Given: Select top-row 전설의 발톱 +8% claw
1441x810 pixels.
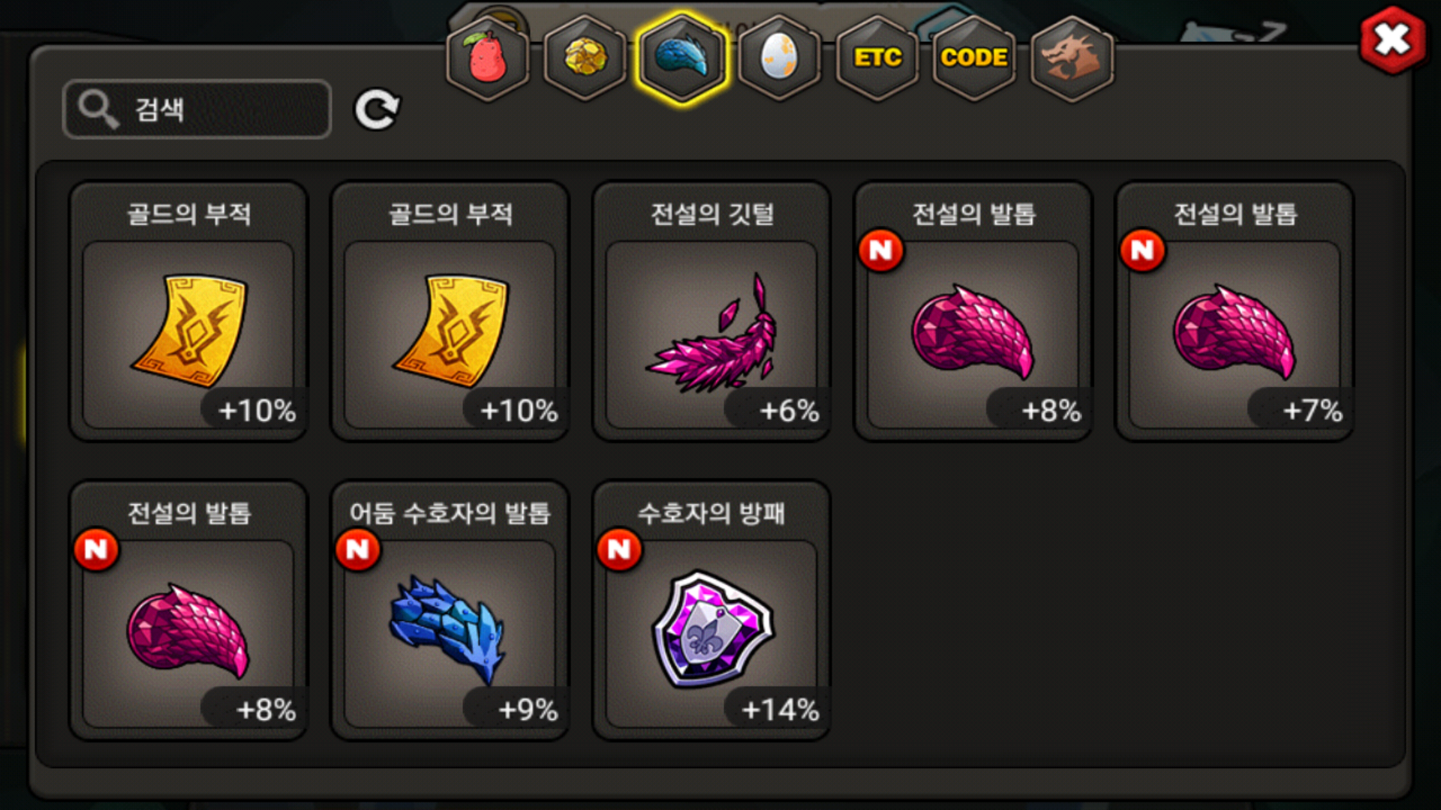Looking at the screenshot, I should pyautogui.click(x=973, y=311).
